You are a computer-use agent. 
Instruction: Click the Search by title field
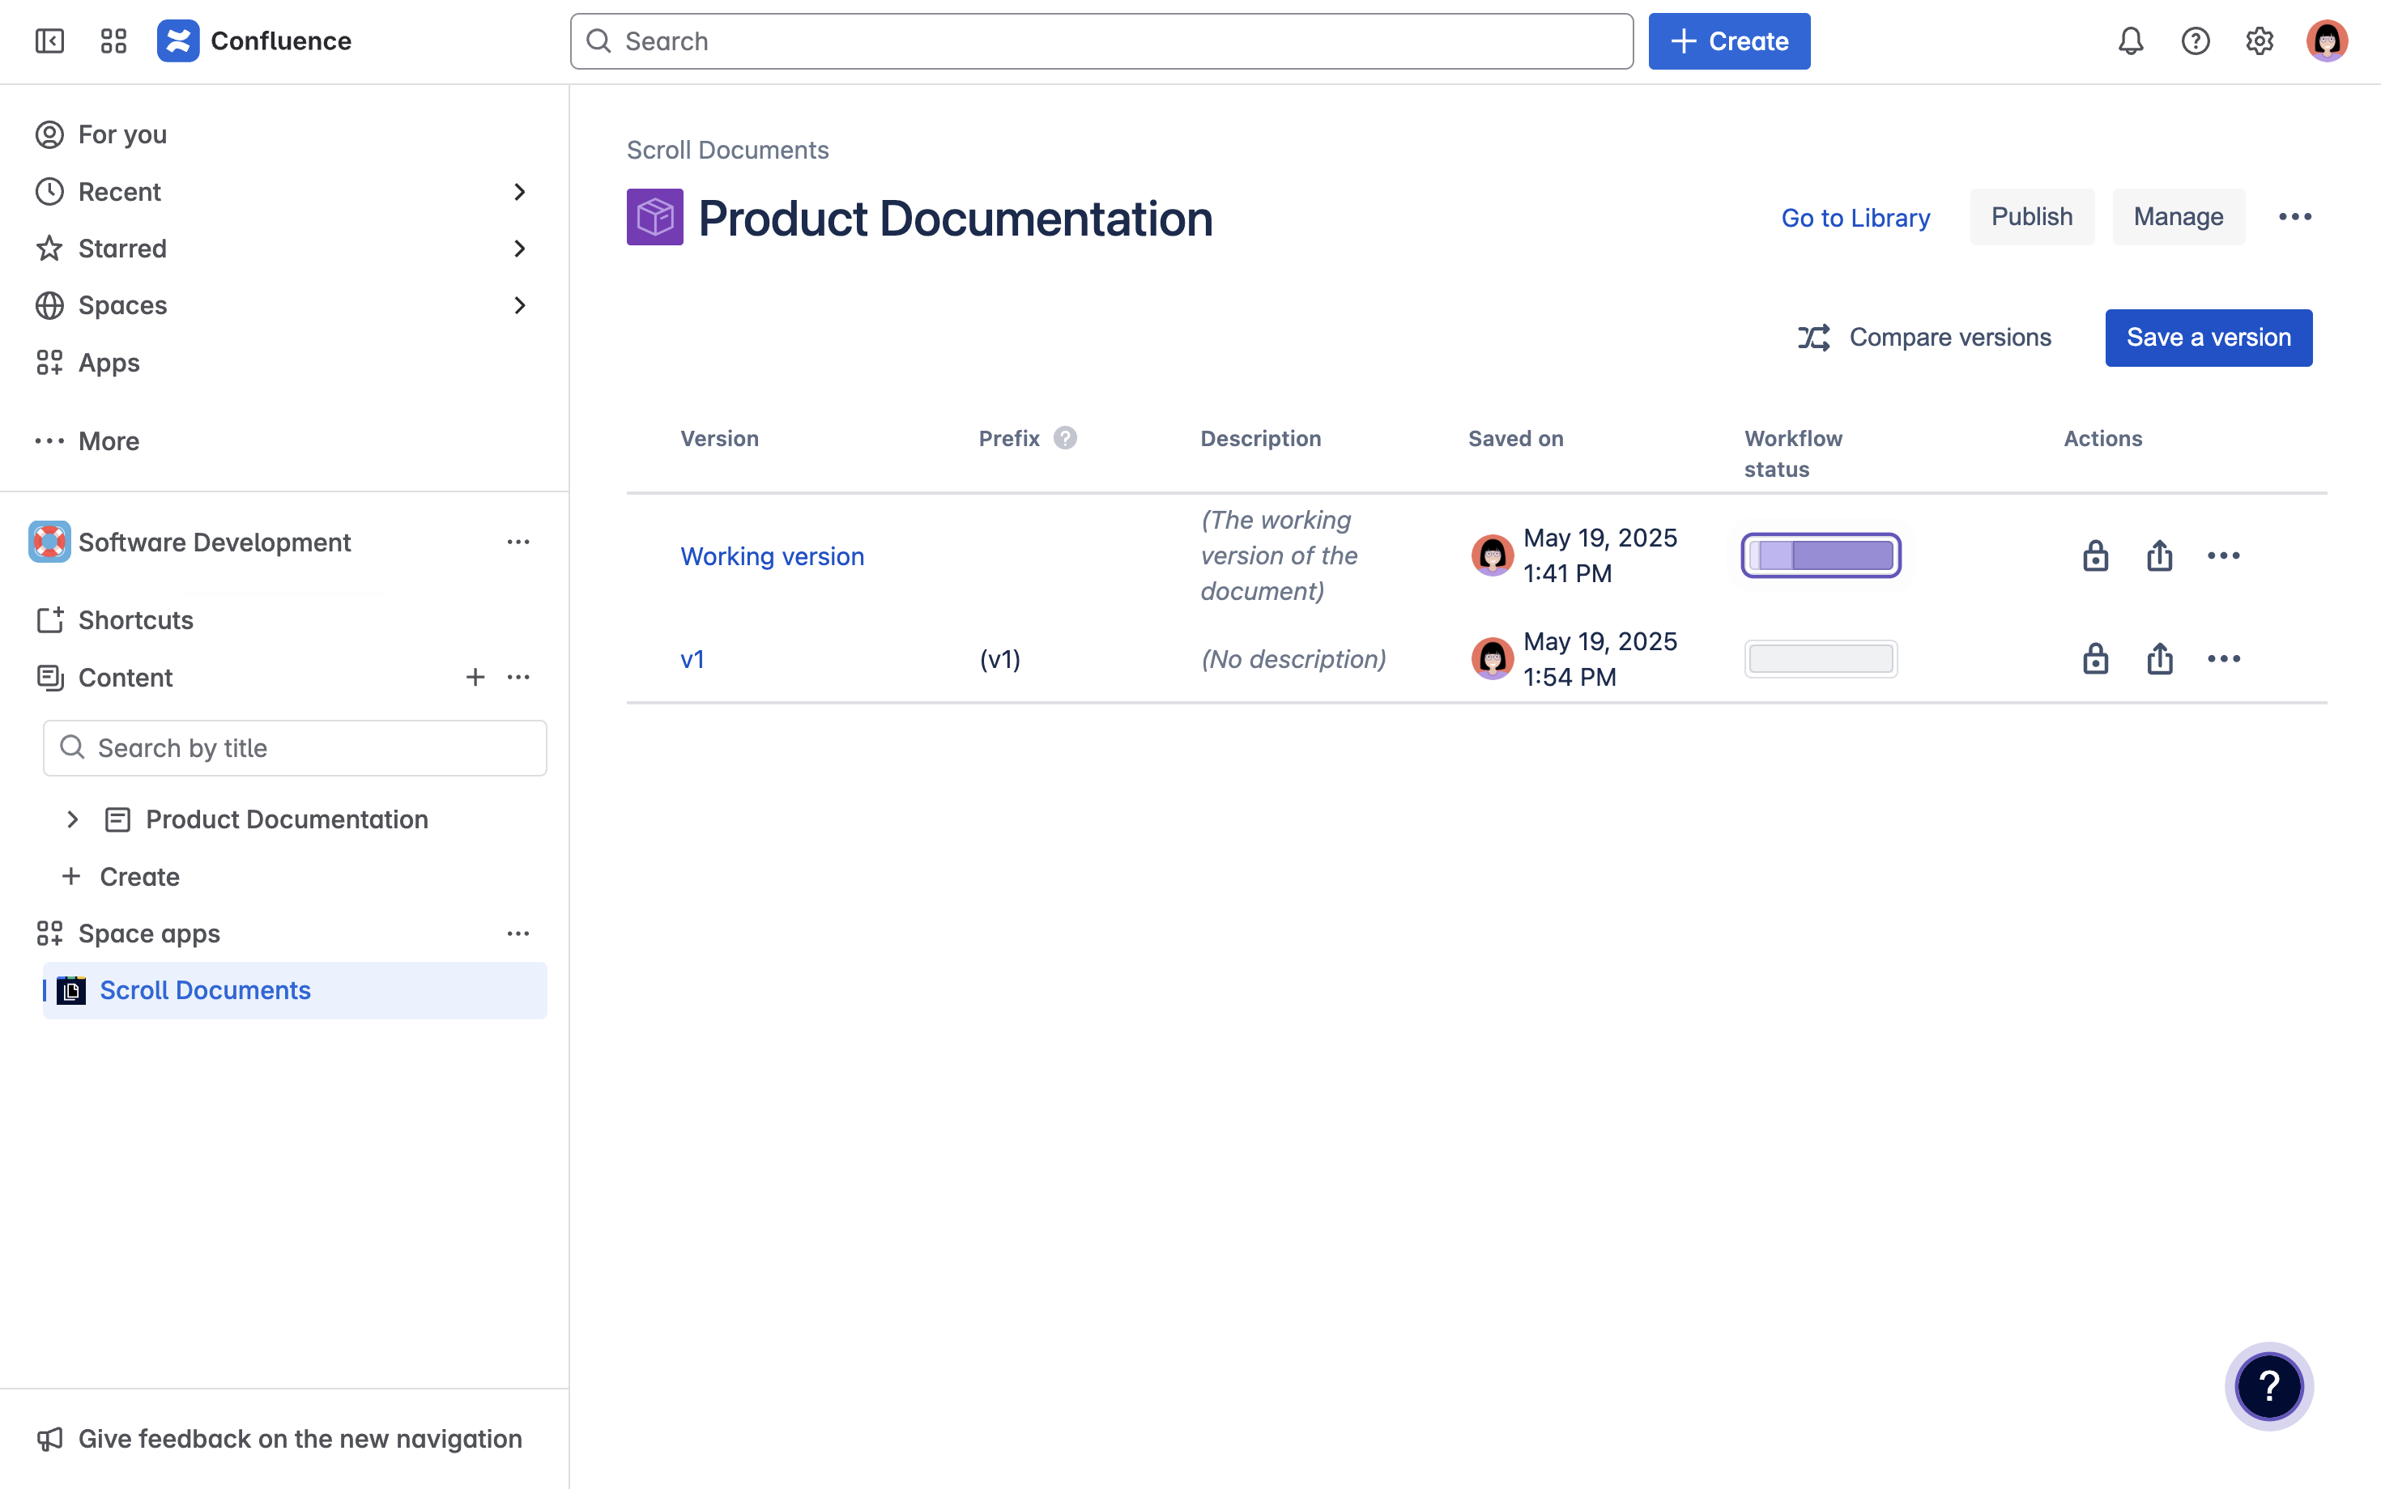coord(296,748)
